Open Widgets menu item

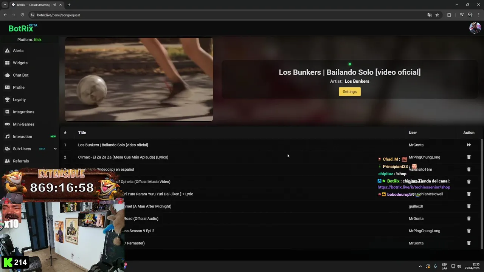(x=20, y=63)
